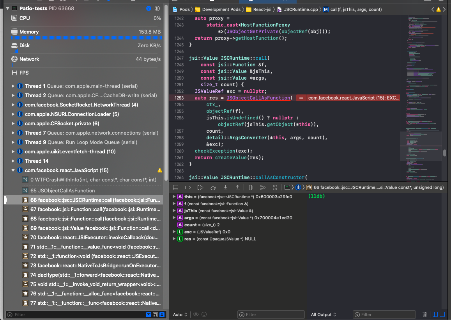
Task: Expand Thread 2 CacheDB-write
Action: point(13,95)
